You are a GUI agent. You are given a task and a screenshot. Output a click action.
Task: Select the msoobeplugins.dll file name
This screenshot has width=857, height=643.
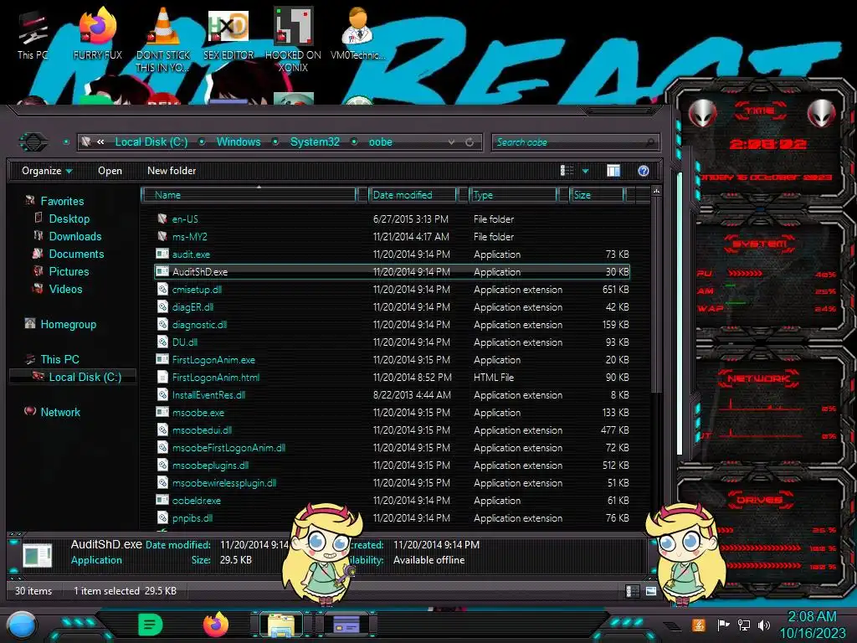pyautogui.click(x=210, y=466)
